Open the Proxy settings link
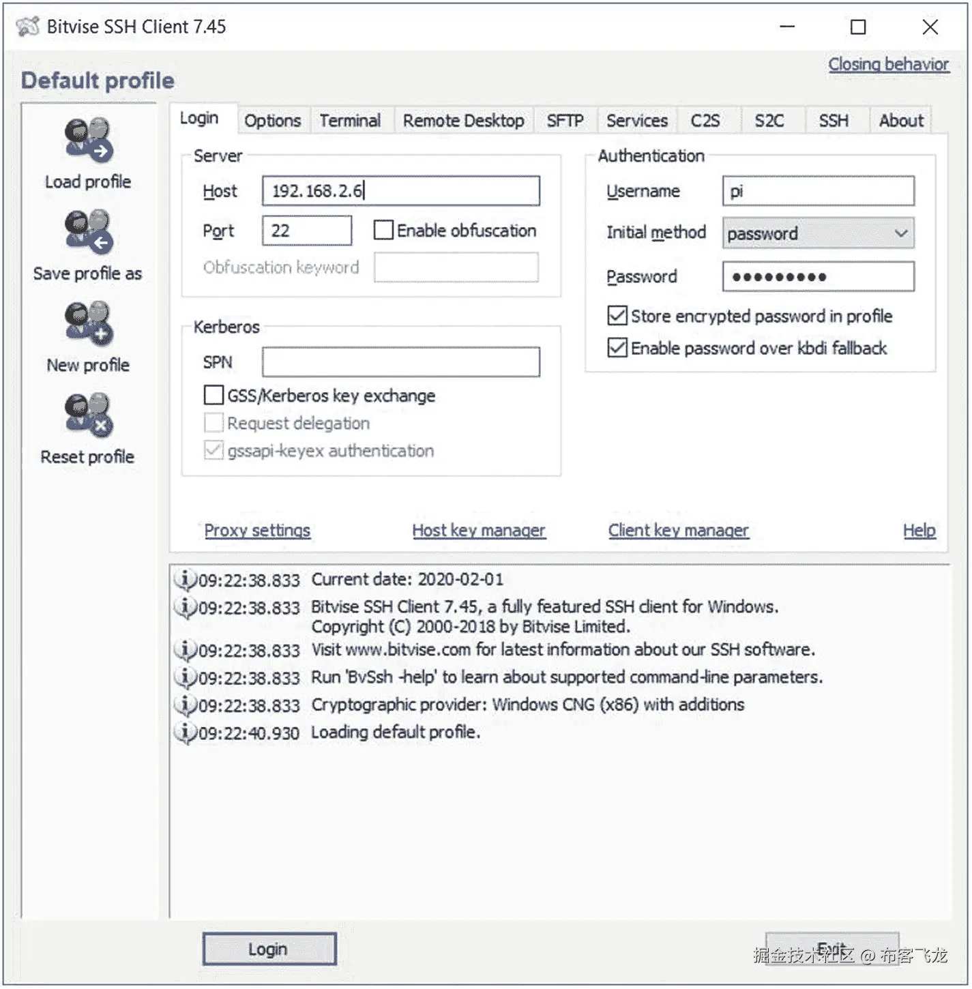The width and height of the screenshot is (972, 989). [257, 530]
